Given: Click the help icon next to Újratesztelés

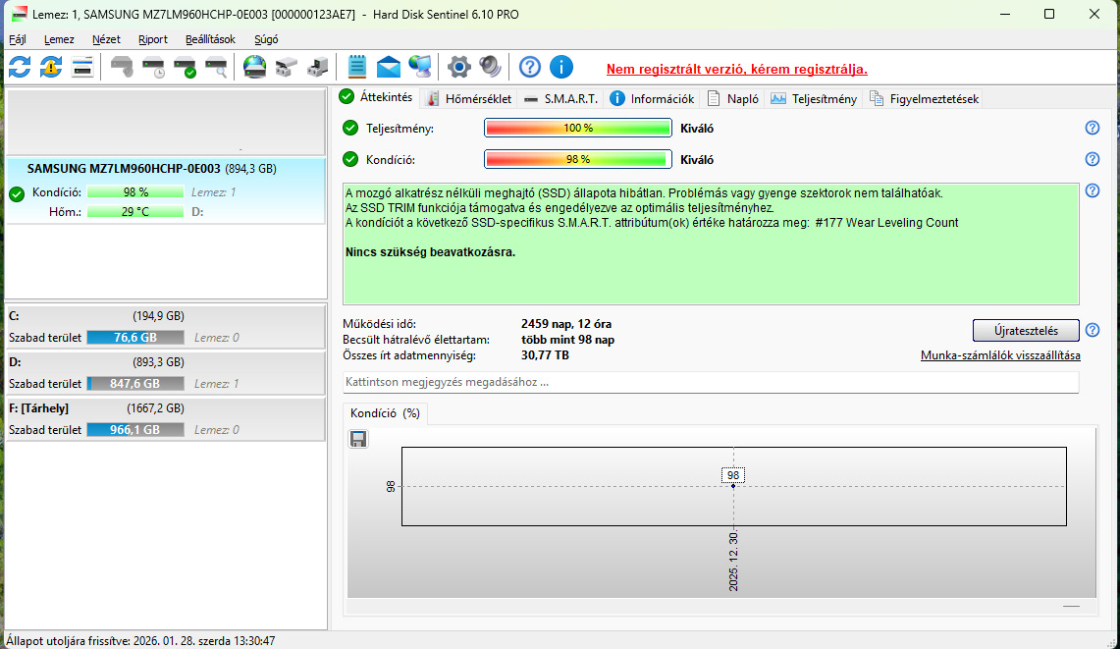Looking at the screenshot, I should (x=1093, y=330).
